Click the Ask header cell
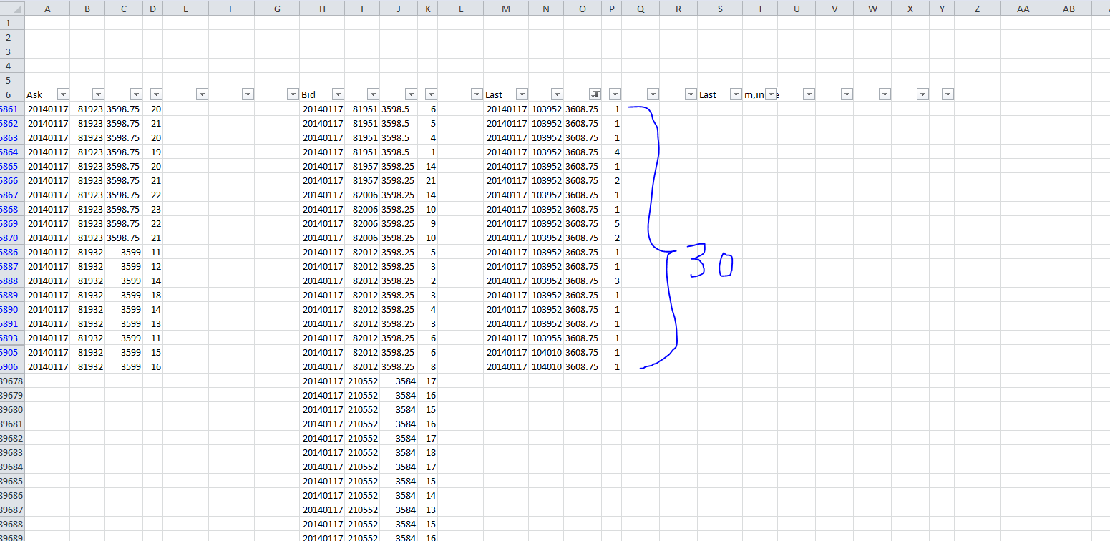Image resolution: width=1110 pixels, height=541 pixels. click(47, 94)
